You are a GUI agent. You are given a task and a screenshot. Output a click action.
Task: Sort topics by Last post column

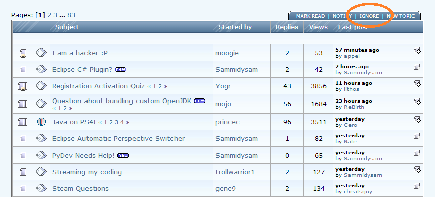click(x=353, y=27)
